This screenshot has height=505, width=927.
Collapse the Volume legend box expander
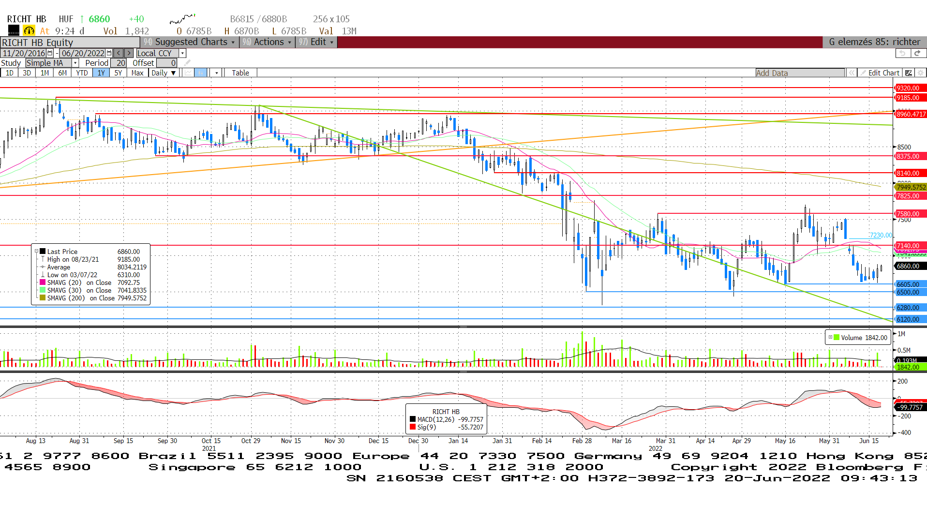click(830, 337)
